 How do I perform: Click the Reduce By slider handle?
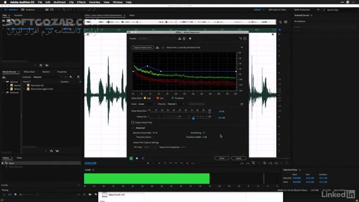click(x=193, y=118)
